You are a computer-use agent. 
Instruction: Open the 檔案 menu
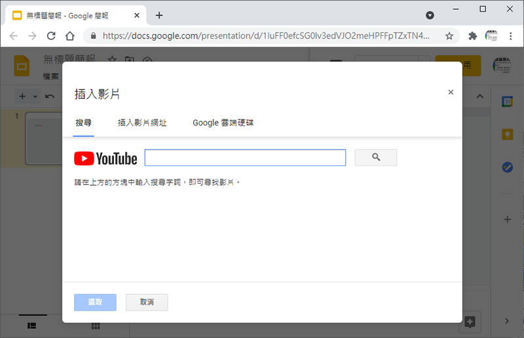[51, 76]
